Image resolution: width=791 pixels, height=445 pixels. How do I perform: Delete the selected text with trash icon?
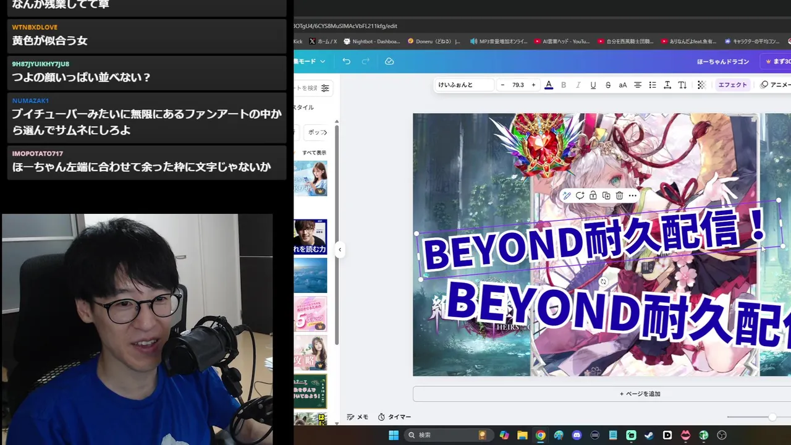[x=619, y=196]
